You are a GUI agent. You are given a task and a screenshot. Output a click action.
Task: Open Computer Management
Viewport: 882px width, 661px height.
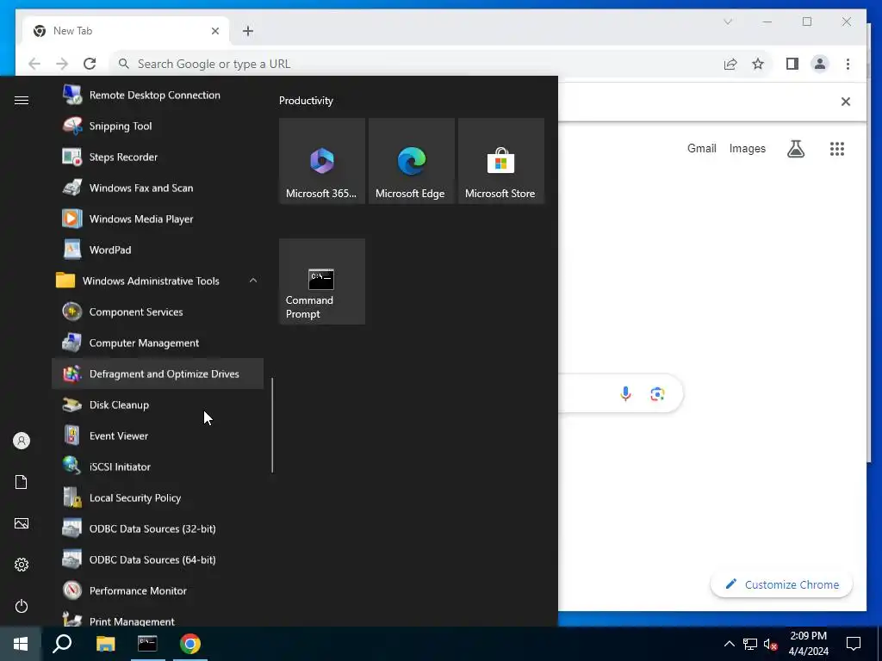[x=158, y=343]
